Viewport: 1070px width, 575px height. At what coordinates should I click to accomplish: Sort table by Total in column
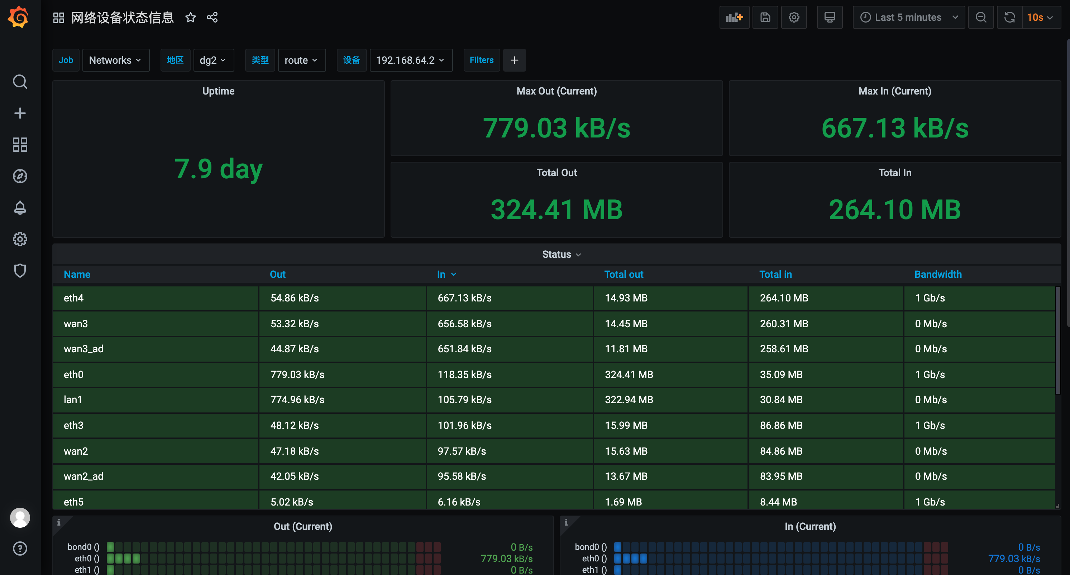775,274
